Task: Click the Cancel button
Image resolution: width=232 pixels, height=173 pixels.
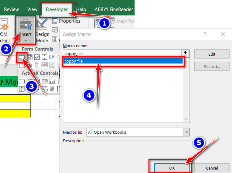Action: pyautogui.click(x=212, y=168)
